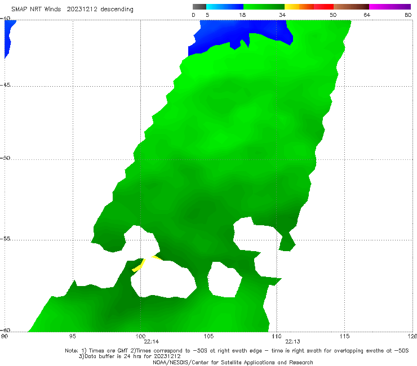Click the latitude axis label "-55"
417x366 pixels.
click(5, 239)
